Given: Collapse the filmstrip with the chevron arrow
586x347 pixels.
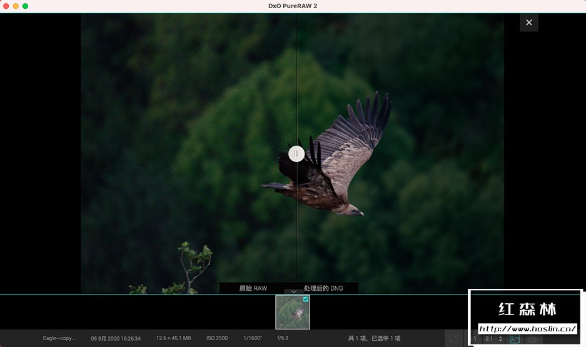Looking at the screenshot, I should pyautogui.click(x=294, y=291).
